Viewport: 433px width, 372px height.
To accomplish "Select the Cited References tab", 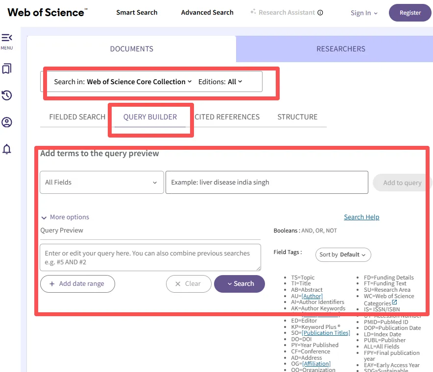I will (227, 117).
